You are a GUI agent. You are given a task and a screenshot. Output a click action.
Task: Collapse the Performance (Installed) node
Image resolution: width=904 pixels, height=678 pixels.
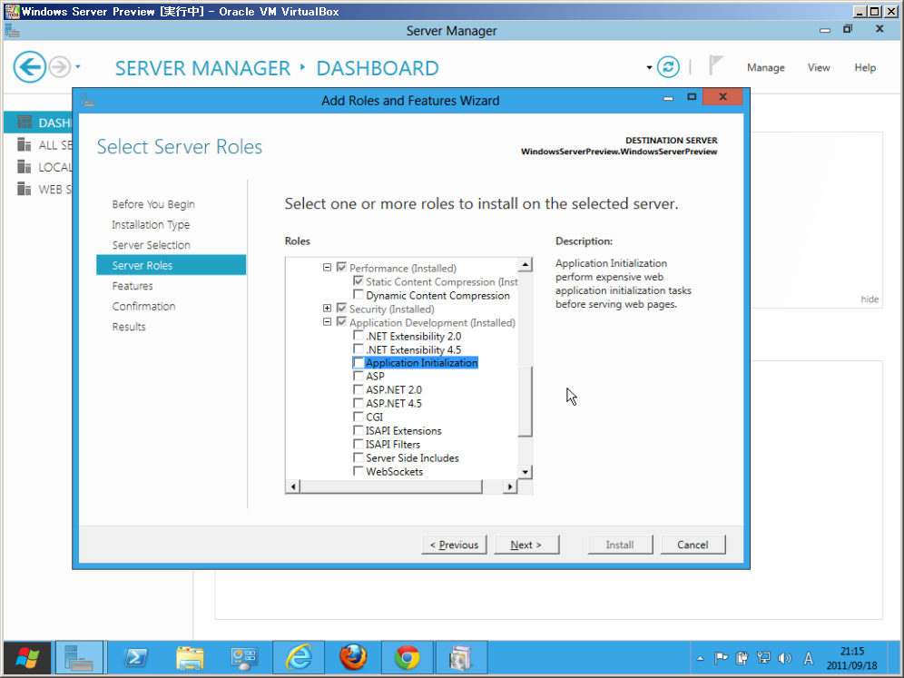pos(328,269)
